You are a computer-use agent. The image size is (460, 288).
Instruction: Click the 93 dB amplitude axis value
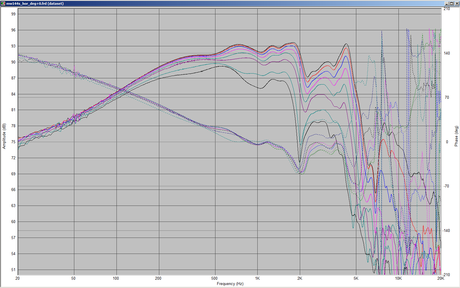coord(13,46)
